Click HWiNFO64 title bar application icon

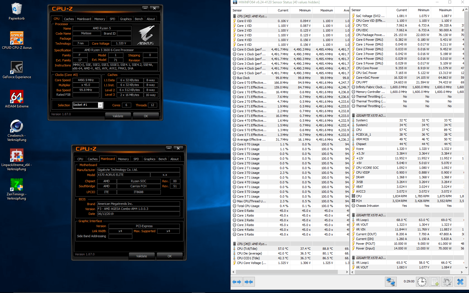(235, 2)
